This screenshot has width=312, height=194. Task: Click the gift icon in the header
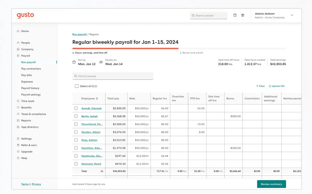click(x=242, y=15)
